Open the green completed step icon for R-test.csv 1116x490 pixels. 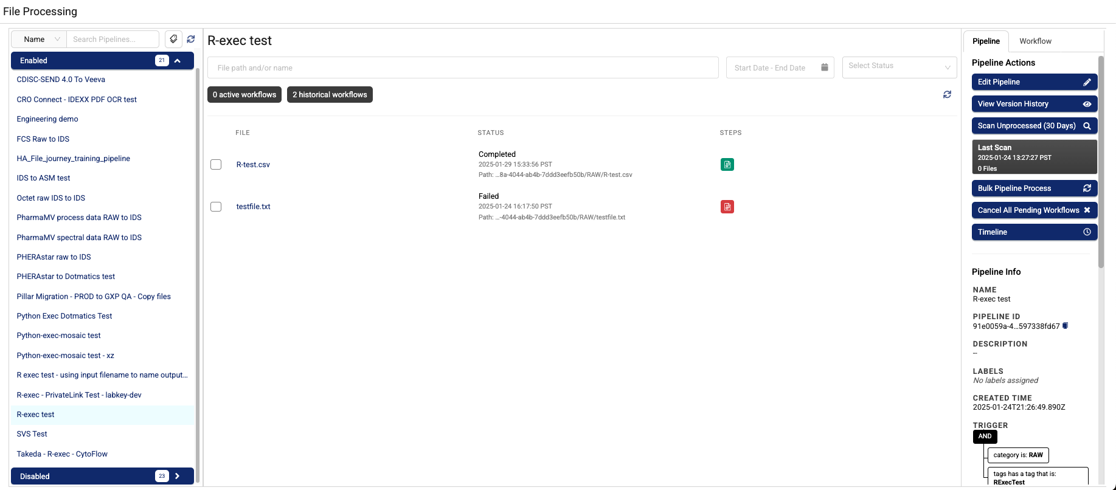tap(727, 164)
